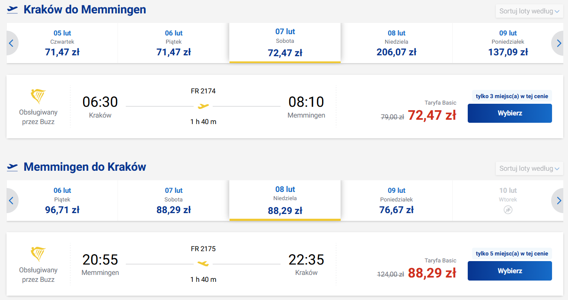Open return 'Sortuj loty według' dropdown
Image resolution: width=568 pixels, height=300 pixels.
[x=529, y=169]
